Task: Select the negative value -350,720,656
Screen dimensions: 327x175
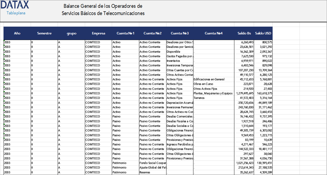Action: pos(244,103)
